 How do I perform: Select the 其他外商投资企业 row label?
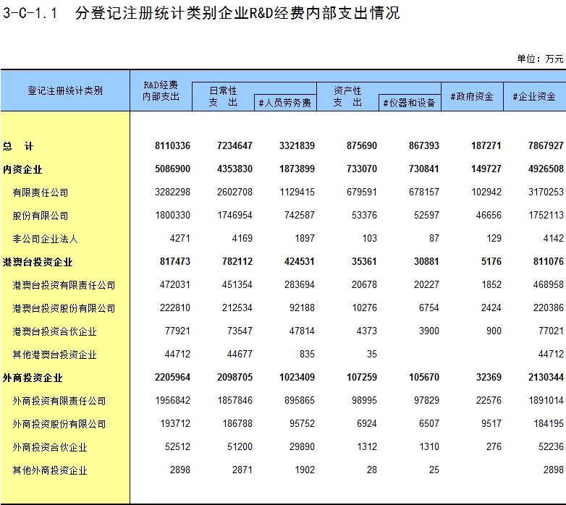(x=50, y=470)
